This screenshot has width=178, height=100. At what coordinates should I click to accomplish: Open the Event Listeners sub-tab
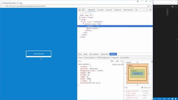(x=90, y=57)
